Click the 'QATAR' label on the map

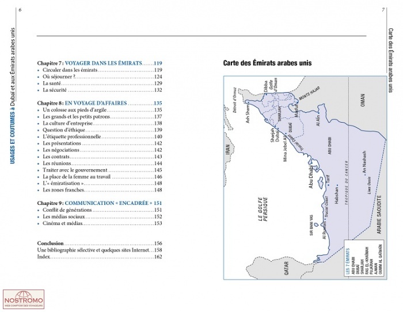pyautogui.click(x=286, y=269)
